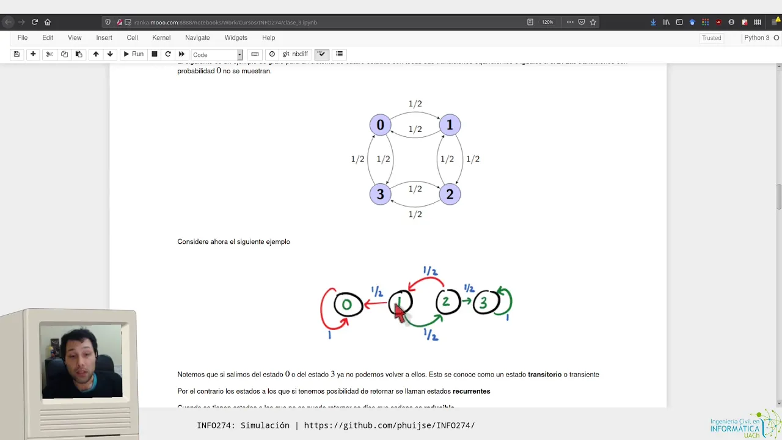Viewport: 782px width, 440px height.
Task: Click the tracking protection shield icon
Action: point(108,22)
